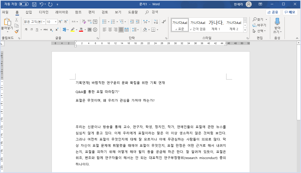Apply red font color
Viewport: 301px width, 173px height.
(81, 30)
